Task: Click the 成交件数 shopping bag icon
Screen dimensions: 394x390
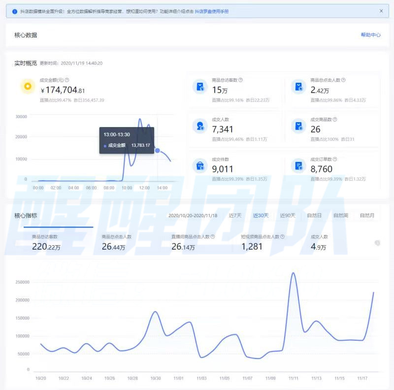Action: tap(200, 165)
